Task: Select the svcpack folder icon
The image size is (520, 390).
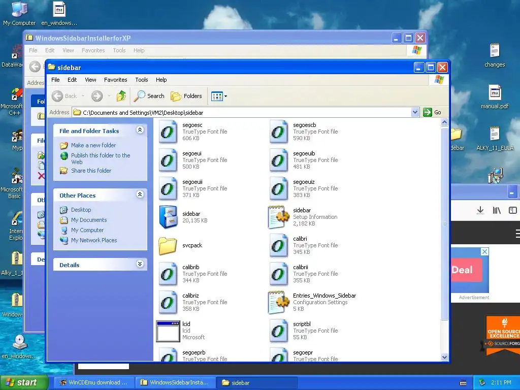Action: 168,246
